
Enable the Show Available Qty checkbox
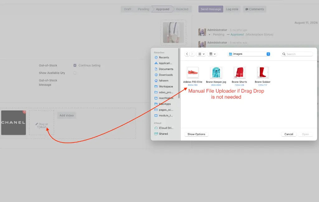(x=75, y=73)
